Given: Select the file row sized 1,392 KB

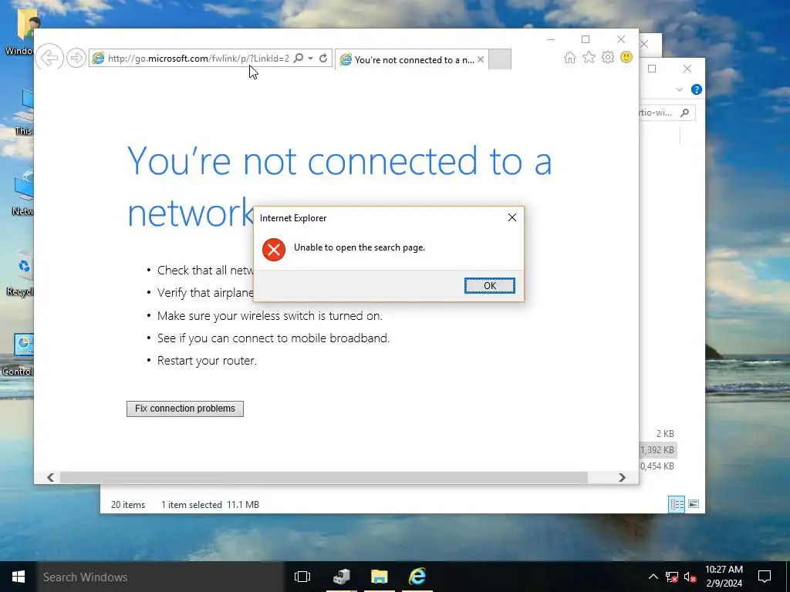Looking at the screenshot, I should (659, 449).
